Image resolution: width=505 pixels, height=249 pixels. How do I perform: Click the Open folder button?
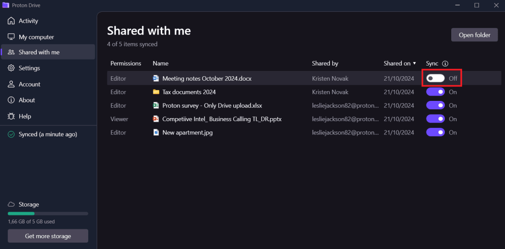[x=474, y=35]
